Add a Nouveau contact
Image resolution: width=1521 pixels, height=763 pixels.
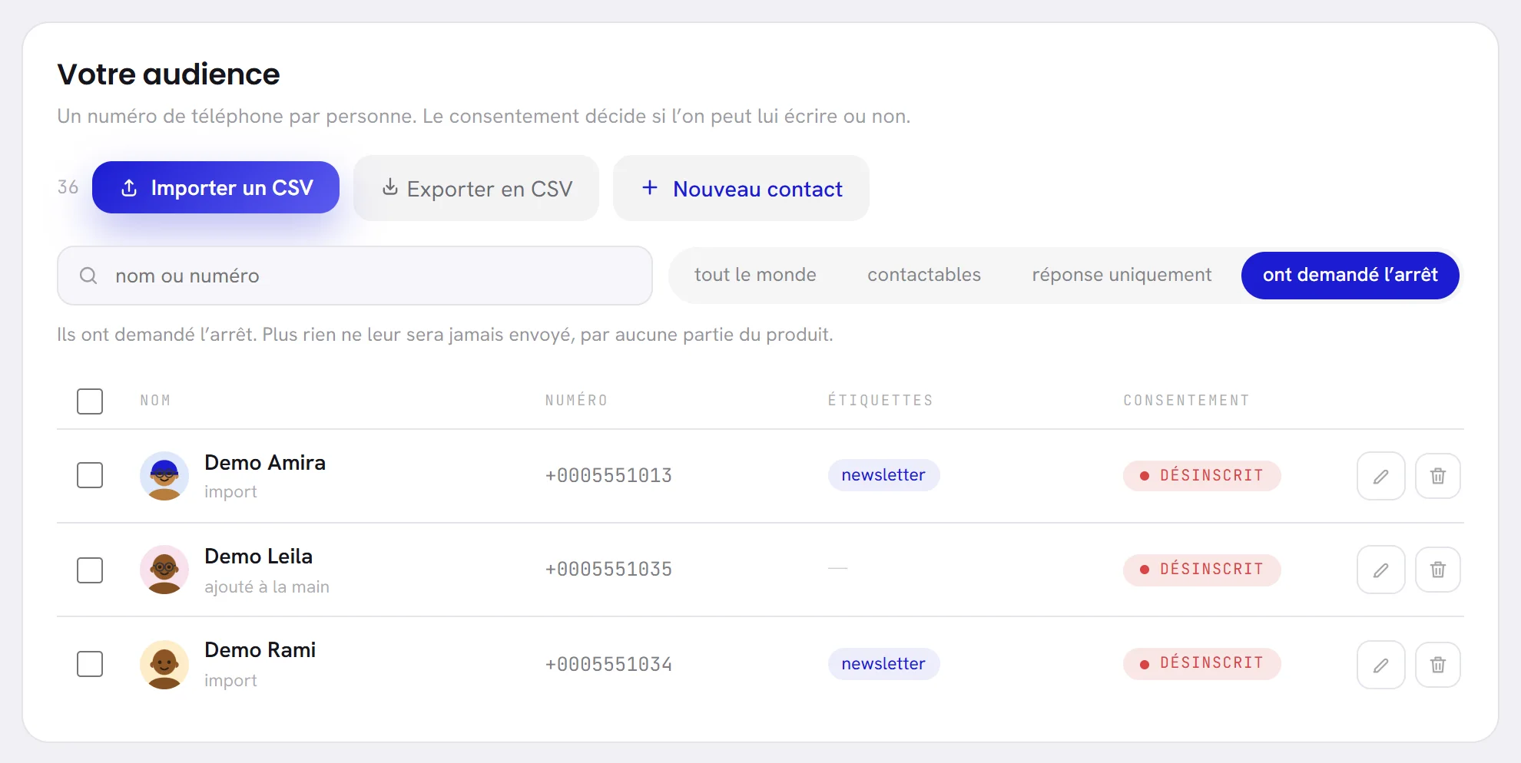[741, 188]
